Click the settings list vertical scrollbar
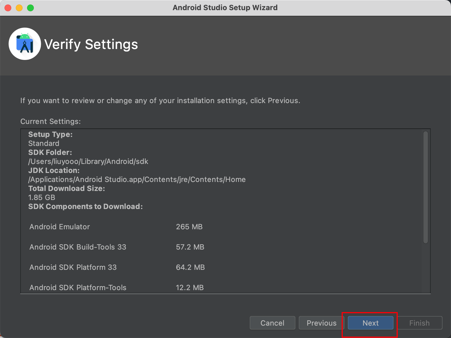 pyautogui.click(x=426, y=187)
